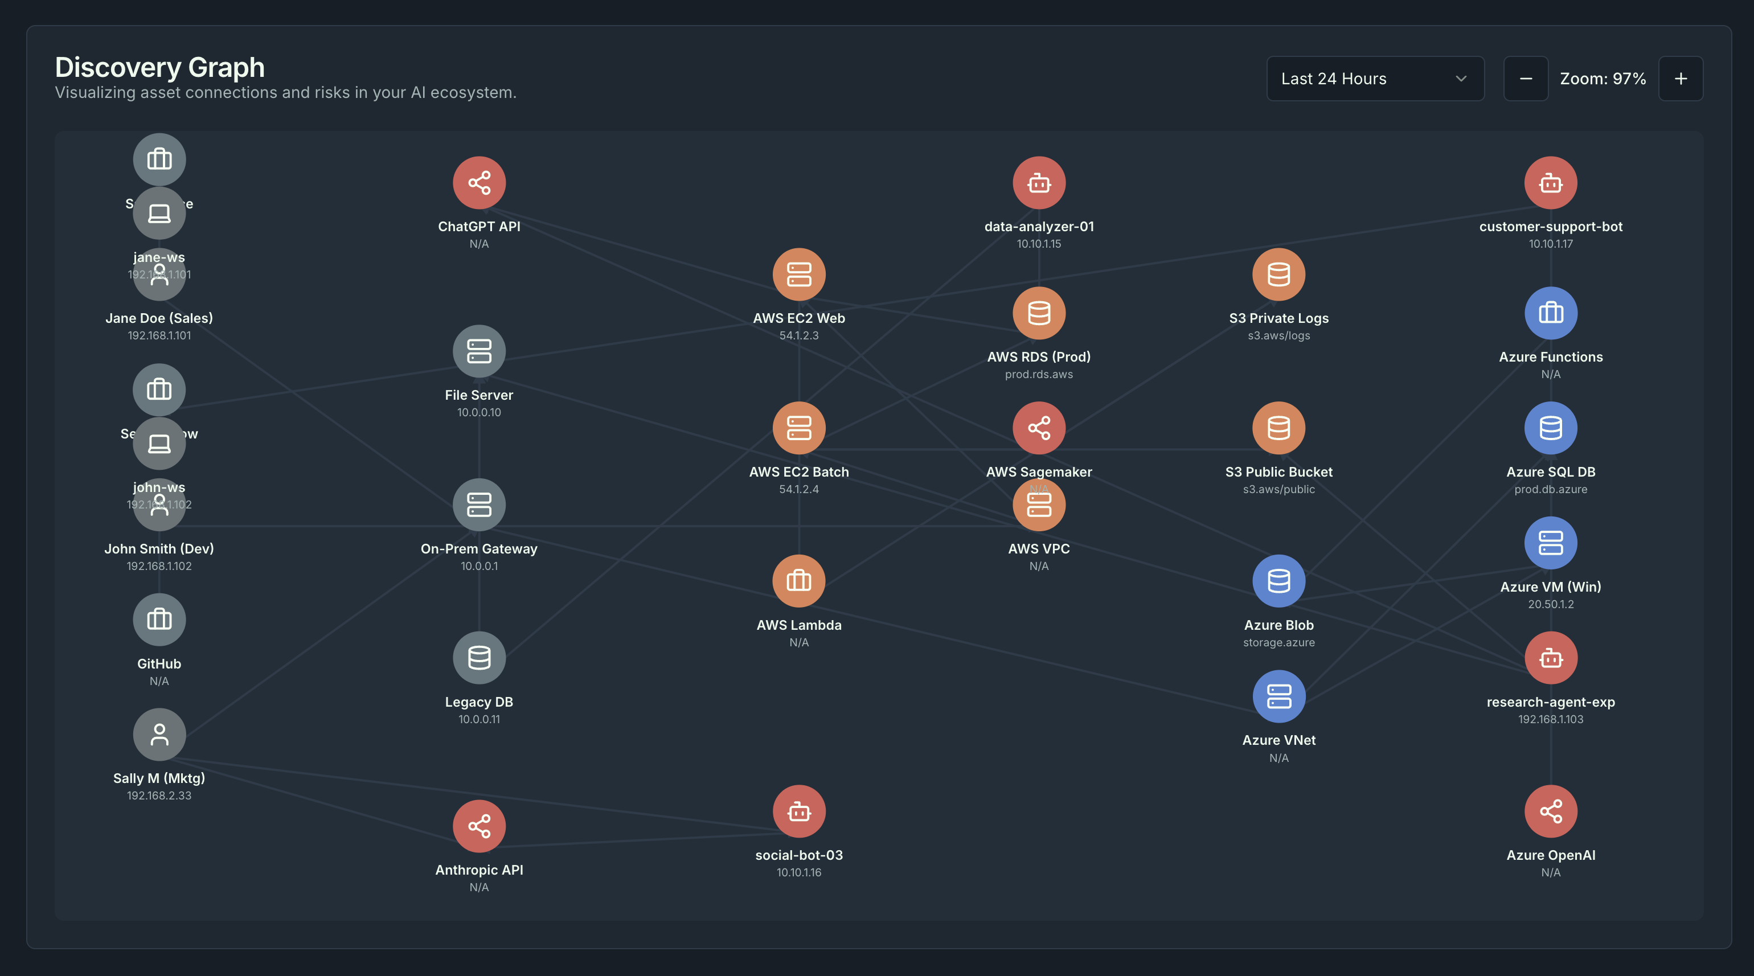Screen dimensions: 1754x976
Task: Select the On-Prem Gateway node icon
Action: pos(479,505)
